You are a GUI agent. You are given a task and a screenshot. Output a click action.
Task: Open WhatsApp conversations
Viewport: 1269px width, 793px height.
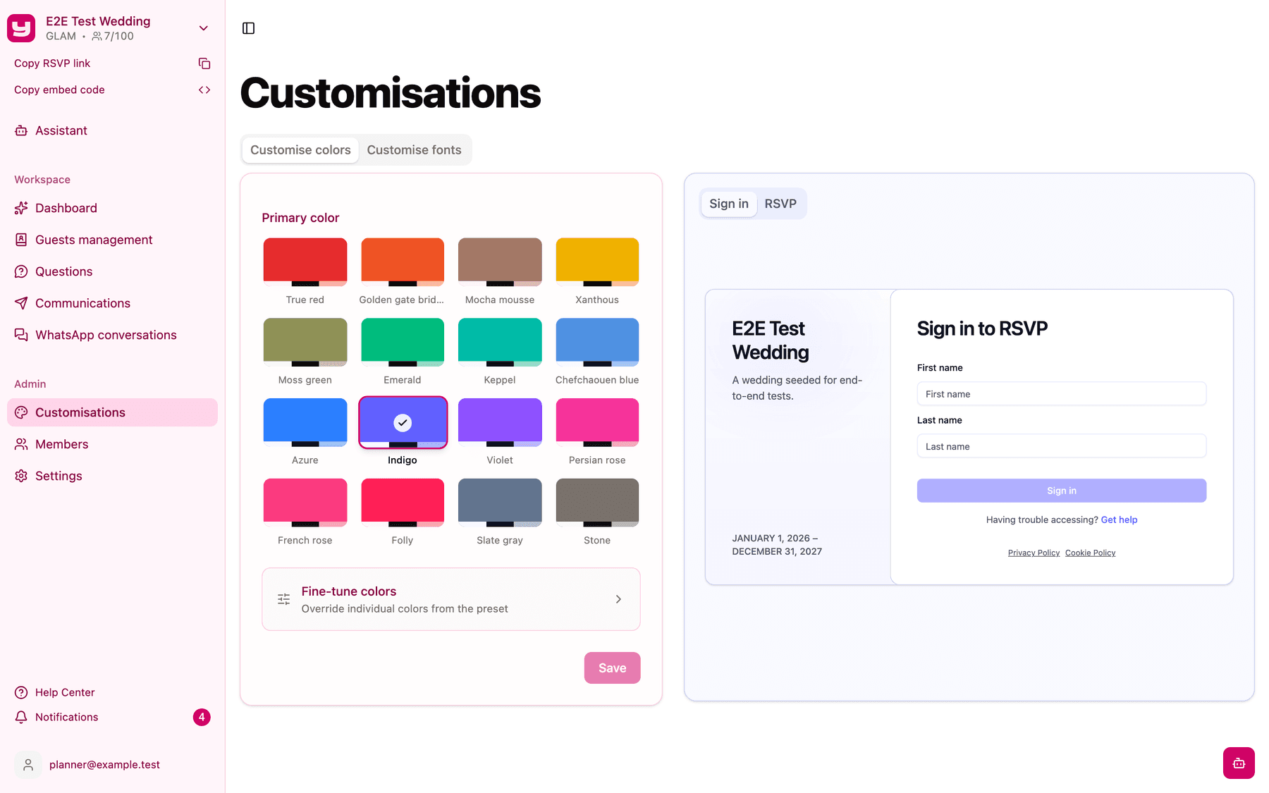tap(112, 335)
